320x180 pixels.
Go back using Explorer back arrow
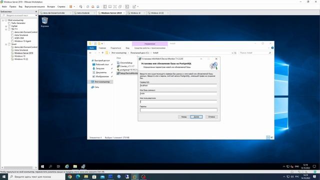click(x=90, y=53)
